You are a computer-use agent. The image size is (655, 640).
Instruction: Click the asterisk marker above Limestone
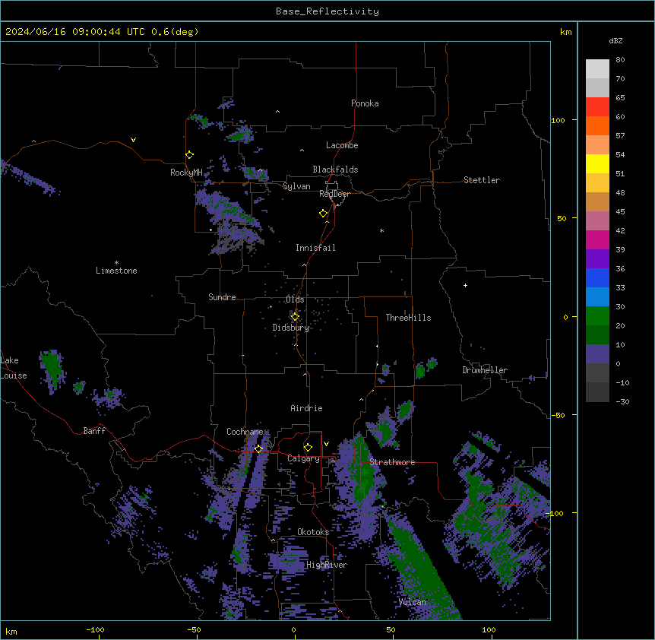(116, 263)
